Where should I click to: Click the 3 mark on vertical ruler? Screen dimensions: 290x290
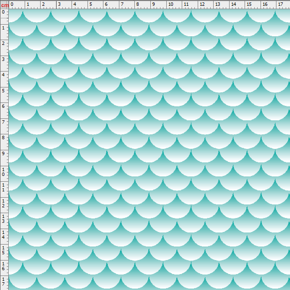coord(3,59)
